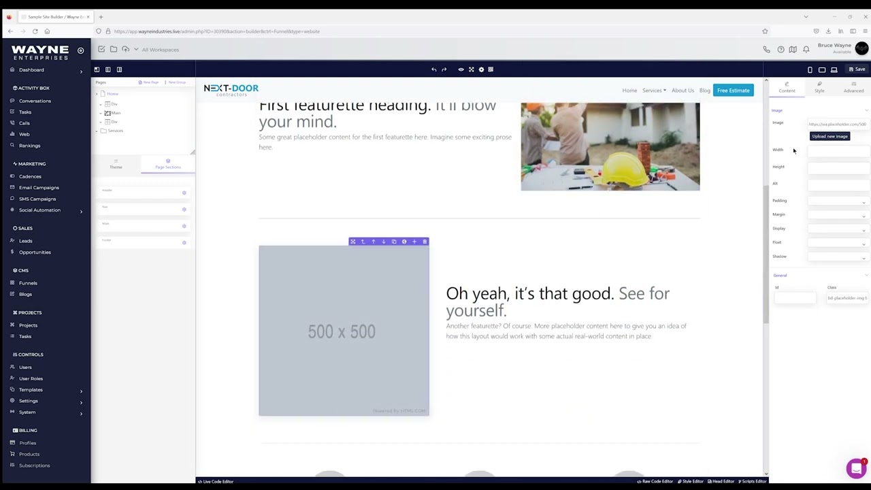The height and width of the screenshot is (490, 871).
Task: Open Nav section settings gear
Action: pyautogui.click(x=184, y=209)
